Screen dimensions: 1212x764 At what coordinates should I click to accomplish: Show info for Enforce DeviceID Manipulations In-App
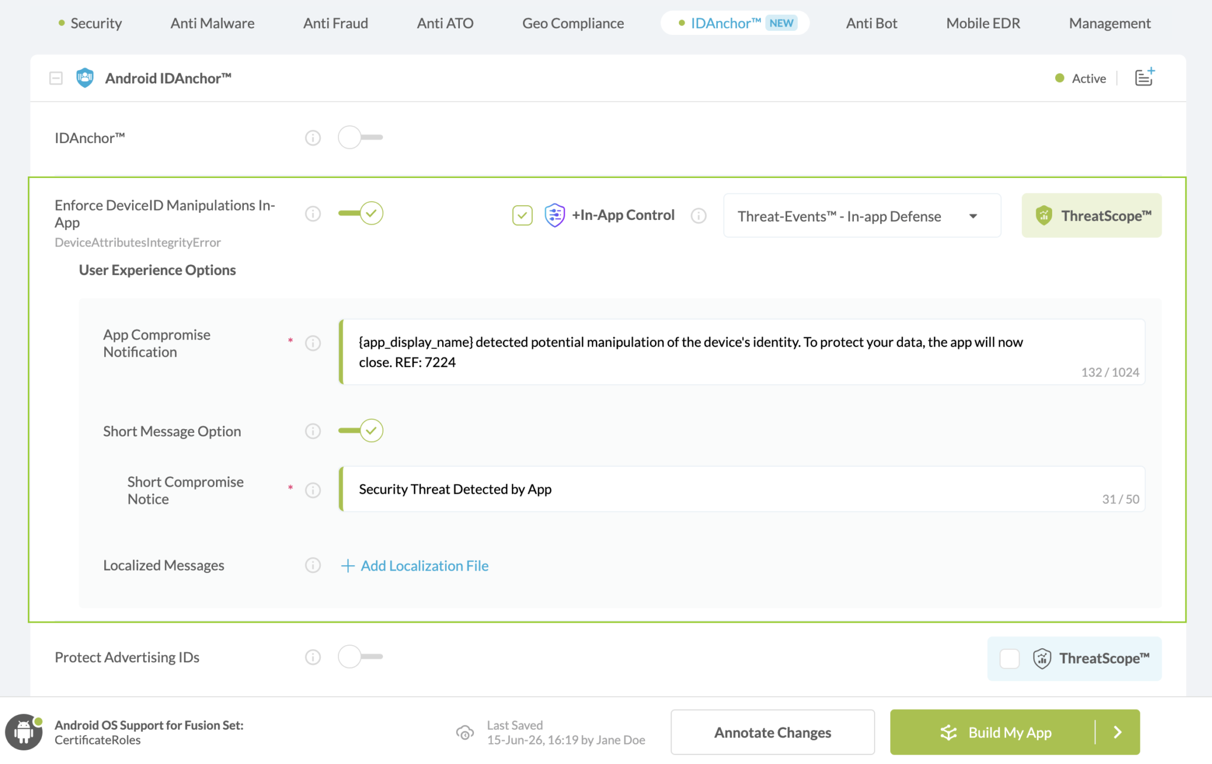[313, 213]
